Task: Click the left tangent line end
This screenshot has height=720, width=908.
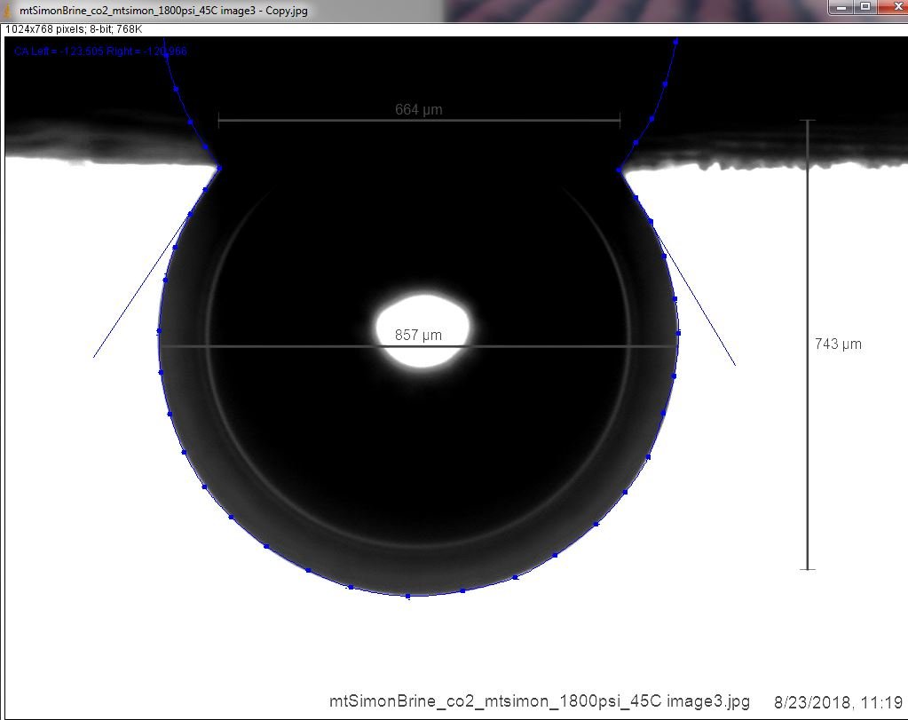Action: tap(94, 357)
